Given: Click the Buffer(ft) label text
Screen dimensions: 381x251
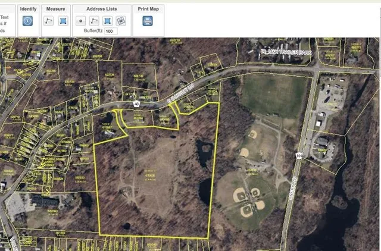Looking at the screenshot, I should (x=93, y=31).
